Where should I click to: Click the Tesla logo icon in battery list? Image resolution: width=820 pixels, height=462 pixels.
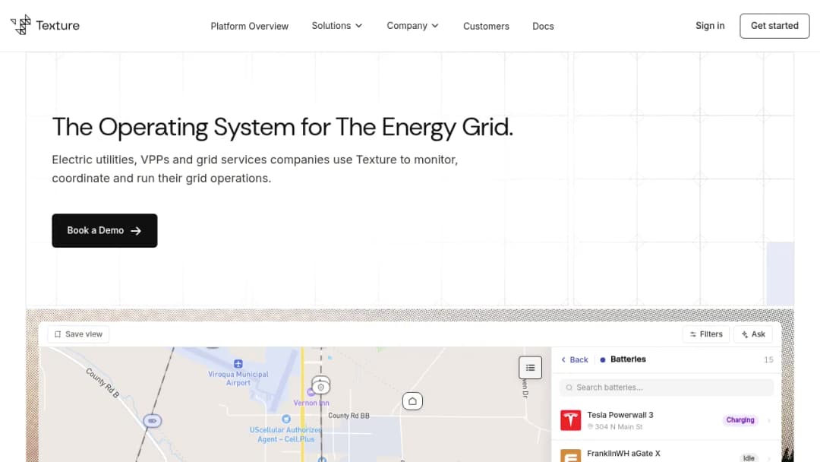coord(570,420)
